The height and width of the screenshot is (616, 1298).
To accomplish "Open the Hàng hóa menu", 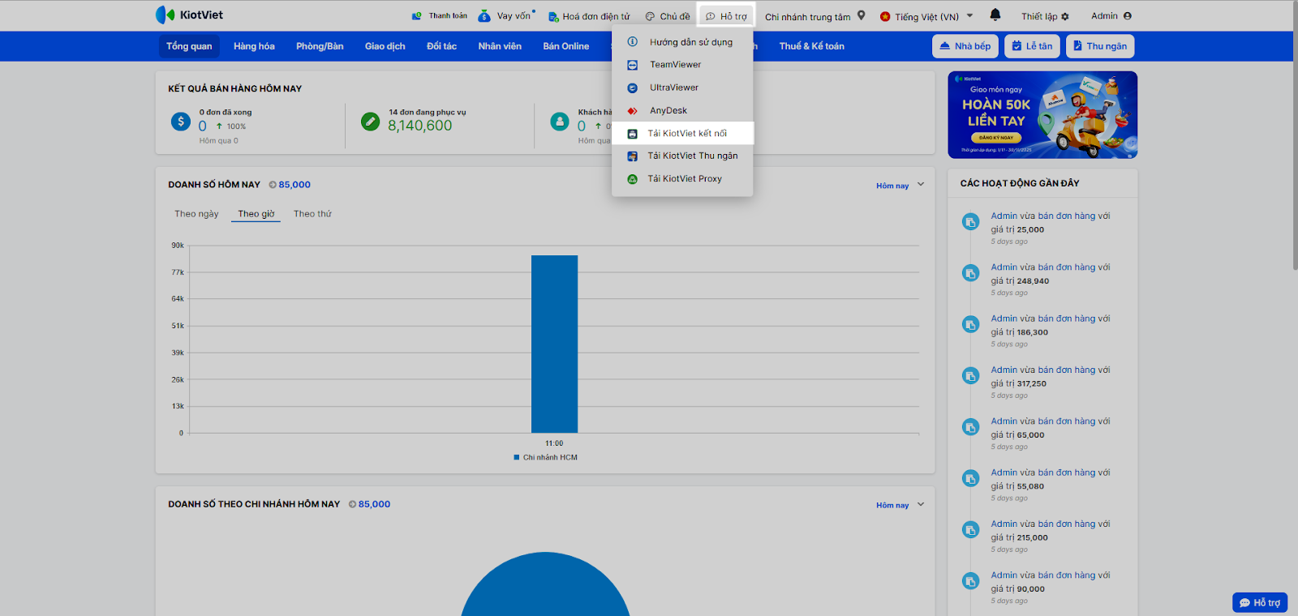I will click(x=254, y=46).
